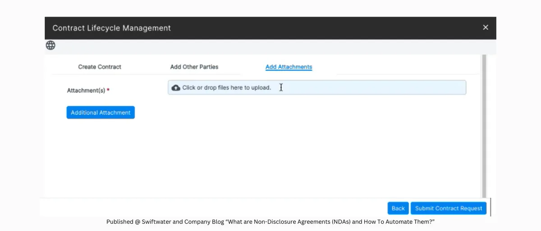Click the Contract Lifecycle Management title
This screenshot has width=541, height=231.
coord(111,28)
